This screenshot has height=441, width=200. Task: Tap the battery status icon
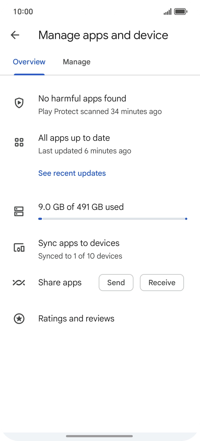[x=180, y=12]
